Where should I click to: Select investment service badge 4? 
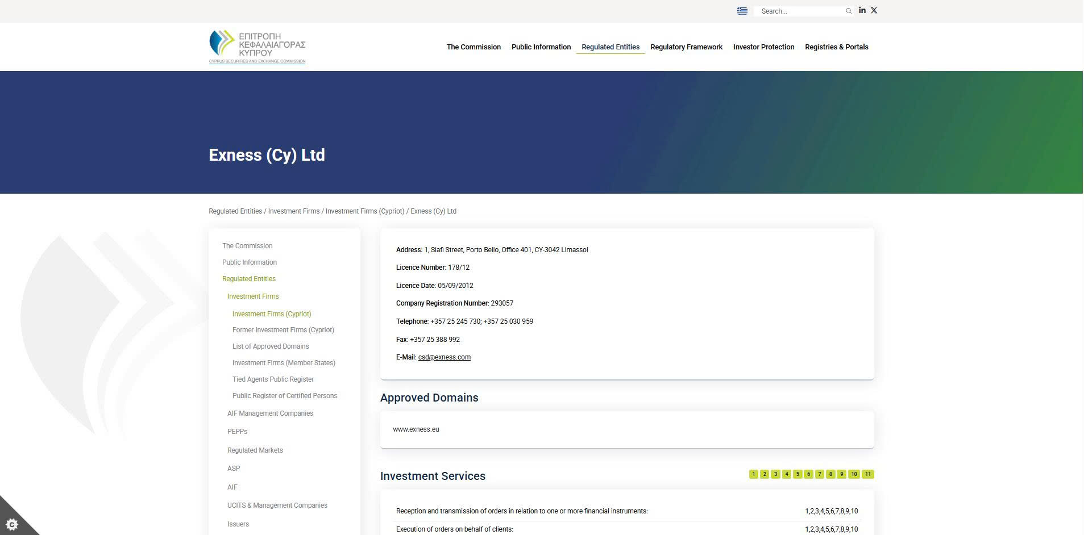787,474
